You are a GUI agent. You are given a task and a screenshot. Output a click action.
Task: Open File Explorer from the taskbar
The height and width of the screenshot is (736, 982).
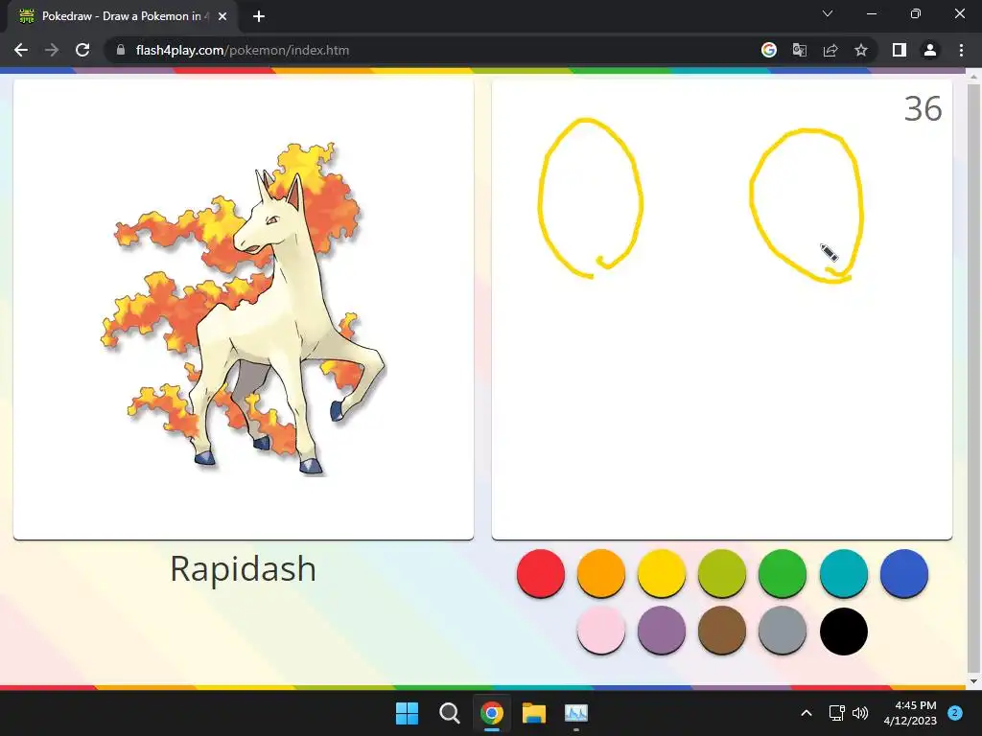534,713
